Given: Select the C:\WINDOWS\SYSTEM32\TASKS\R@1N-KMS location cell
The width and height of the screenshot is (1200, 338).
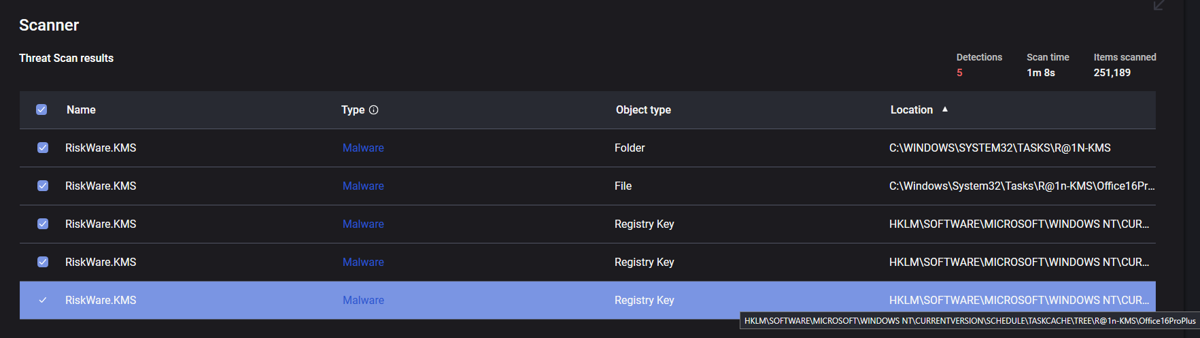Looking at the screenshot, I should tap(999, 148).
